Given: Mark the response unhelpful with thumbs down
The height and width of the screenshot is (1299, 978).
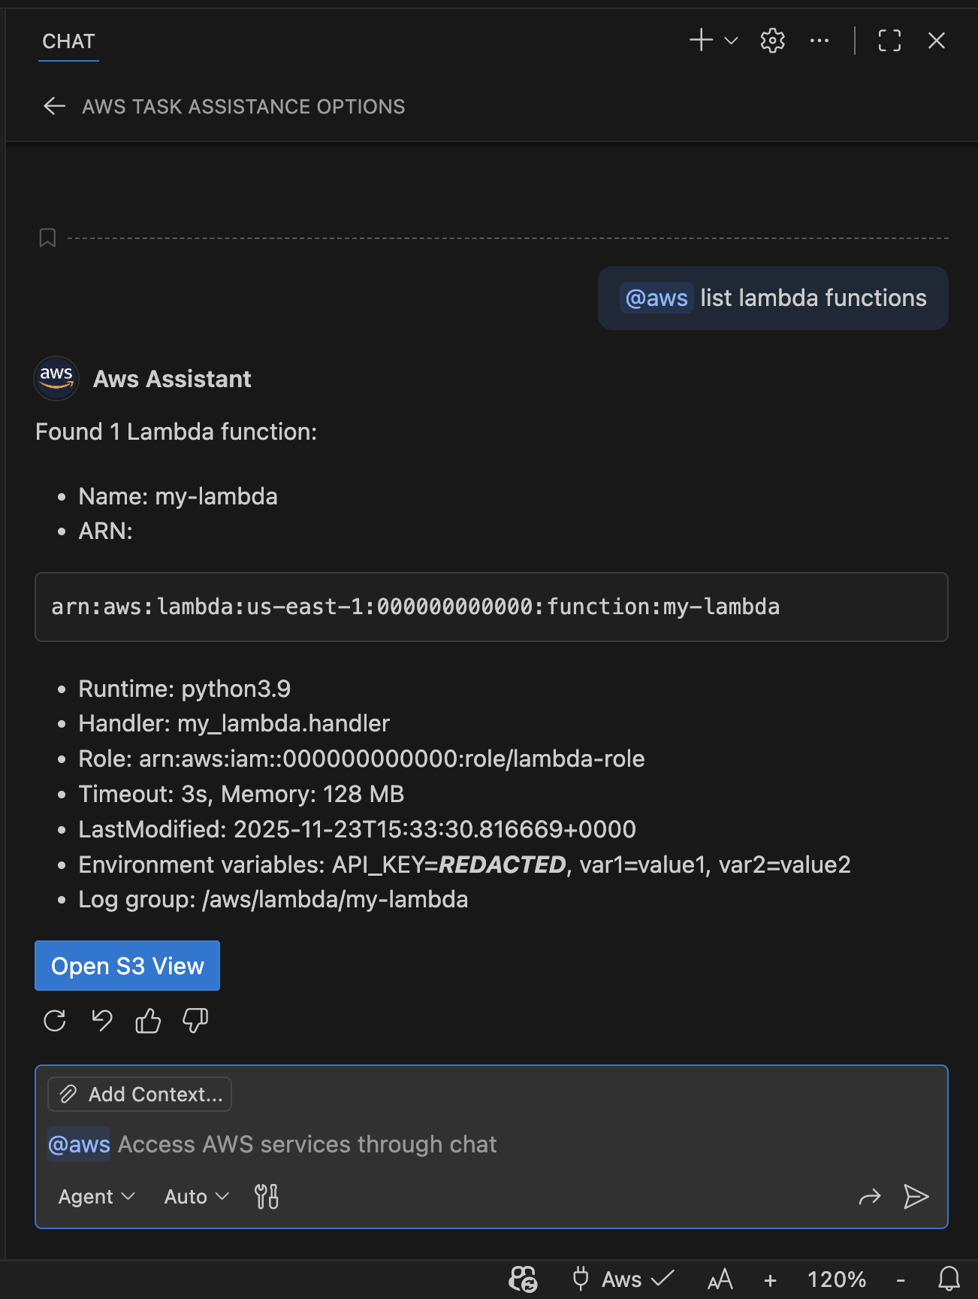Looking at the screenshot, I should pos(195,1020).
